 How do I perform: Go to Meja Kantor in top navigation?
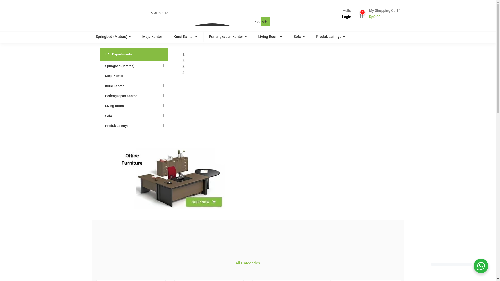[152, 37]
